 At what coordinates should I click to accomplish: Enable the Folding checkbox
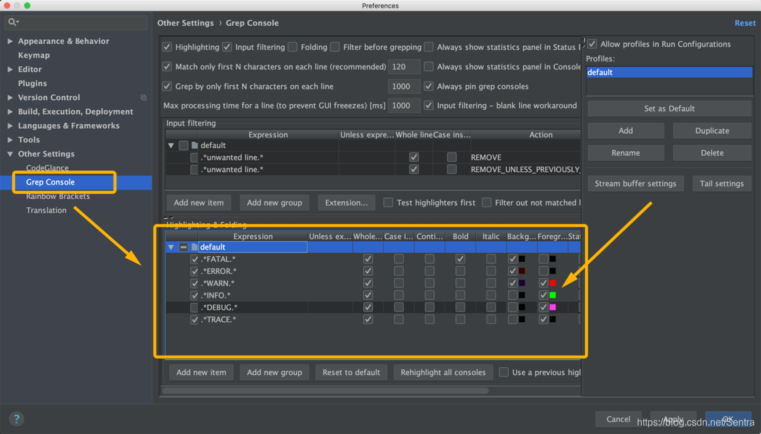[x=293, y=47]
